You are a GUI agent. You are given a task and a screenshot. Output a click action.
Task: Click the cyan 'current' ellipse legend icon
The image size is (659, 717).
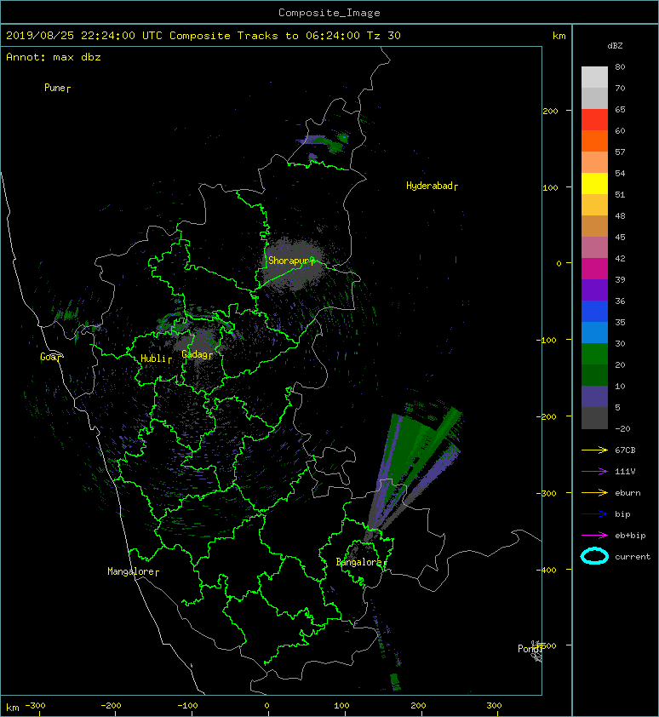tap(594, 556)
